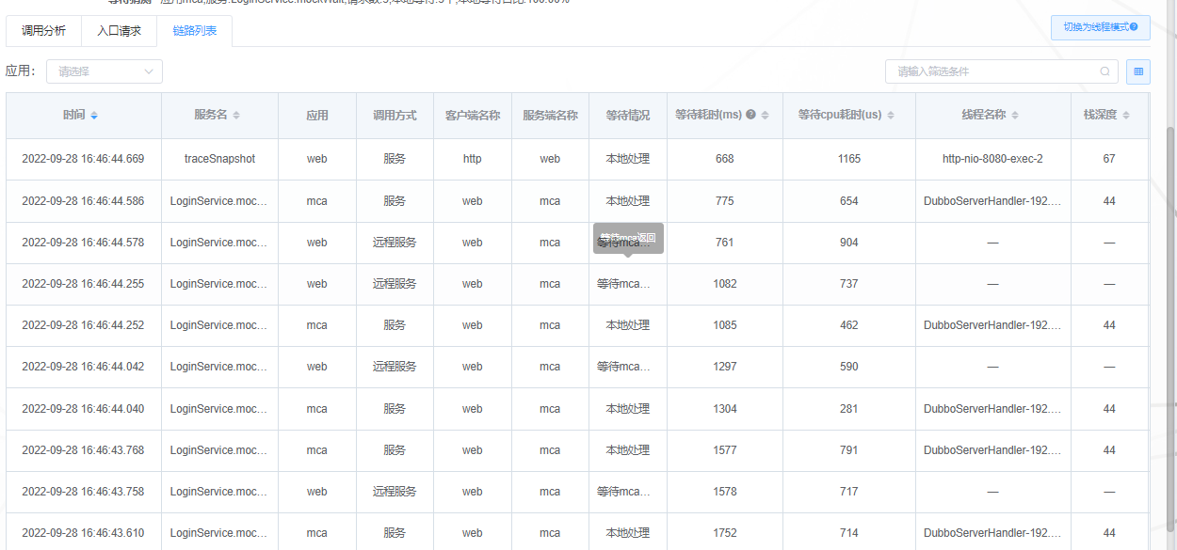Click wait time value 1297

coord(725,367)
